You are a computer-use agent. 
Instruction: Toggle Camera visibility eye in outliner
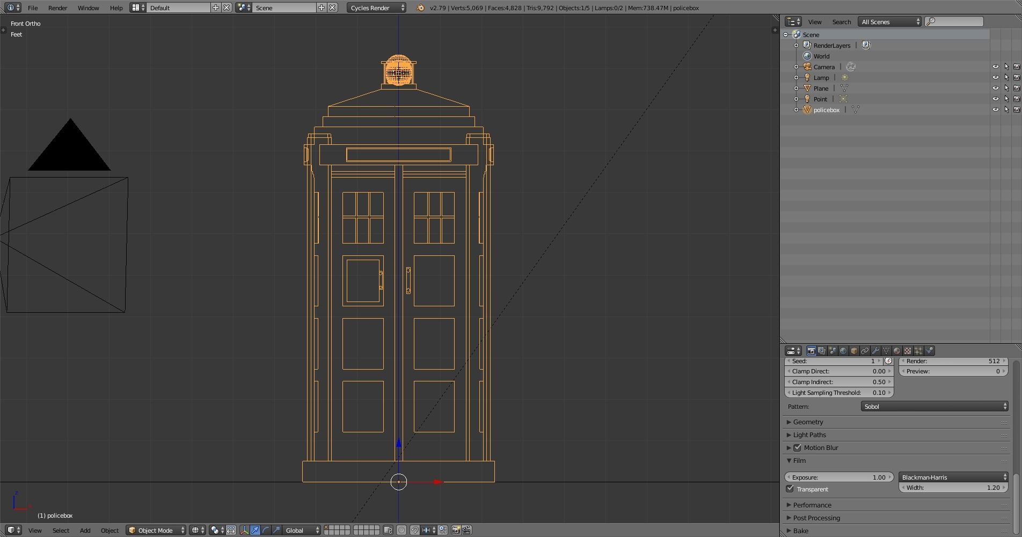click(x=995, y=67)
